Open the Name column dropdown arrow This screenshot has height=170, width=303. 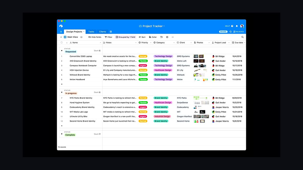(101, 43)
